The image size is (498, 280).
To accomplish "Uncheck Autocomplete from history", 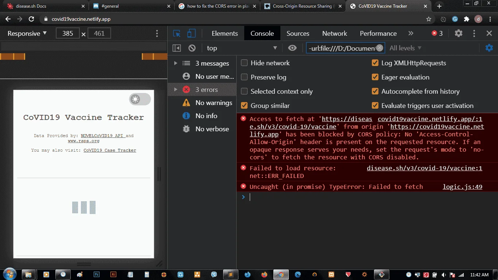I will point(375,92).
